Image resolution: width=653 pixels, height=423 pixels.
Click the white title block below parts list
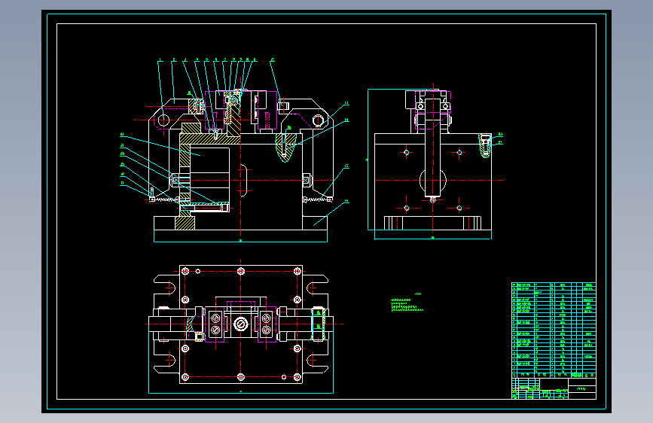pyautogui.click(x=554, y=388)
